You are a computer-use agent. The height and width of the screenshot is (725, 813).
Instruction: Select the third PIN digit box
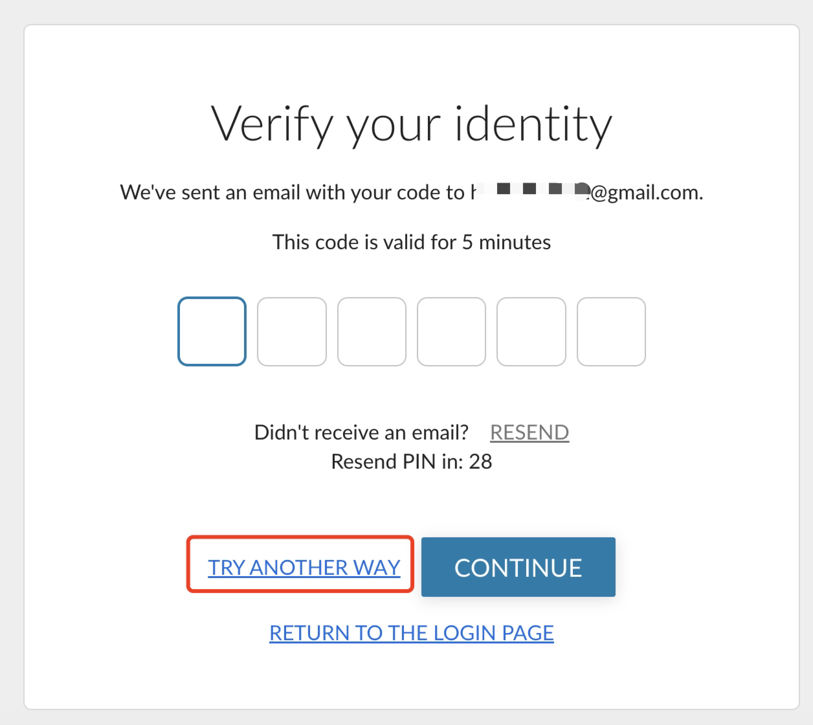pos(372,331)
